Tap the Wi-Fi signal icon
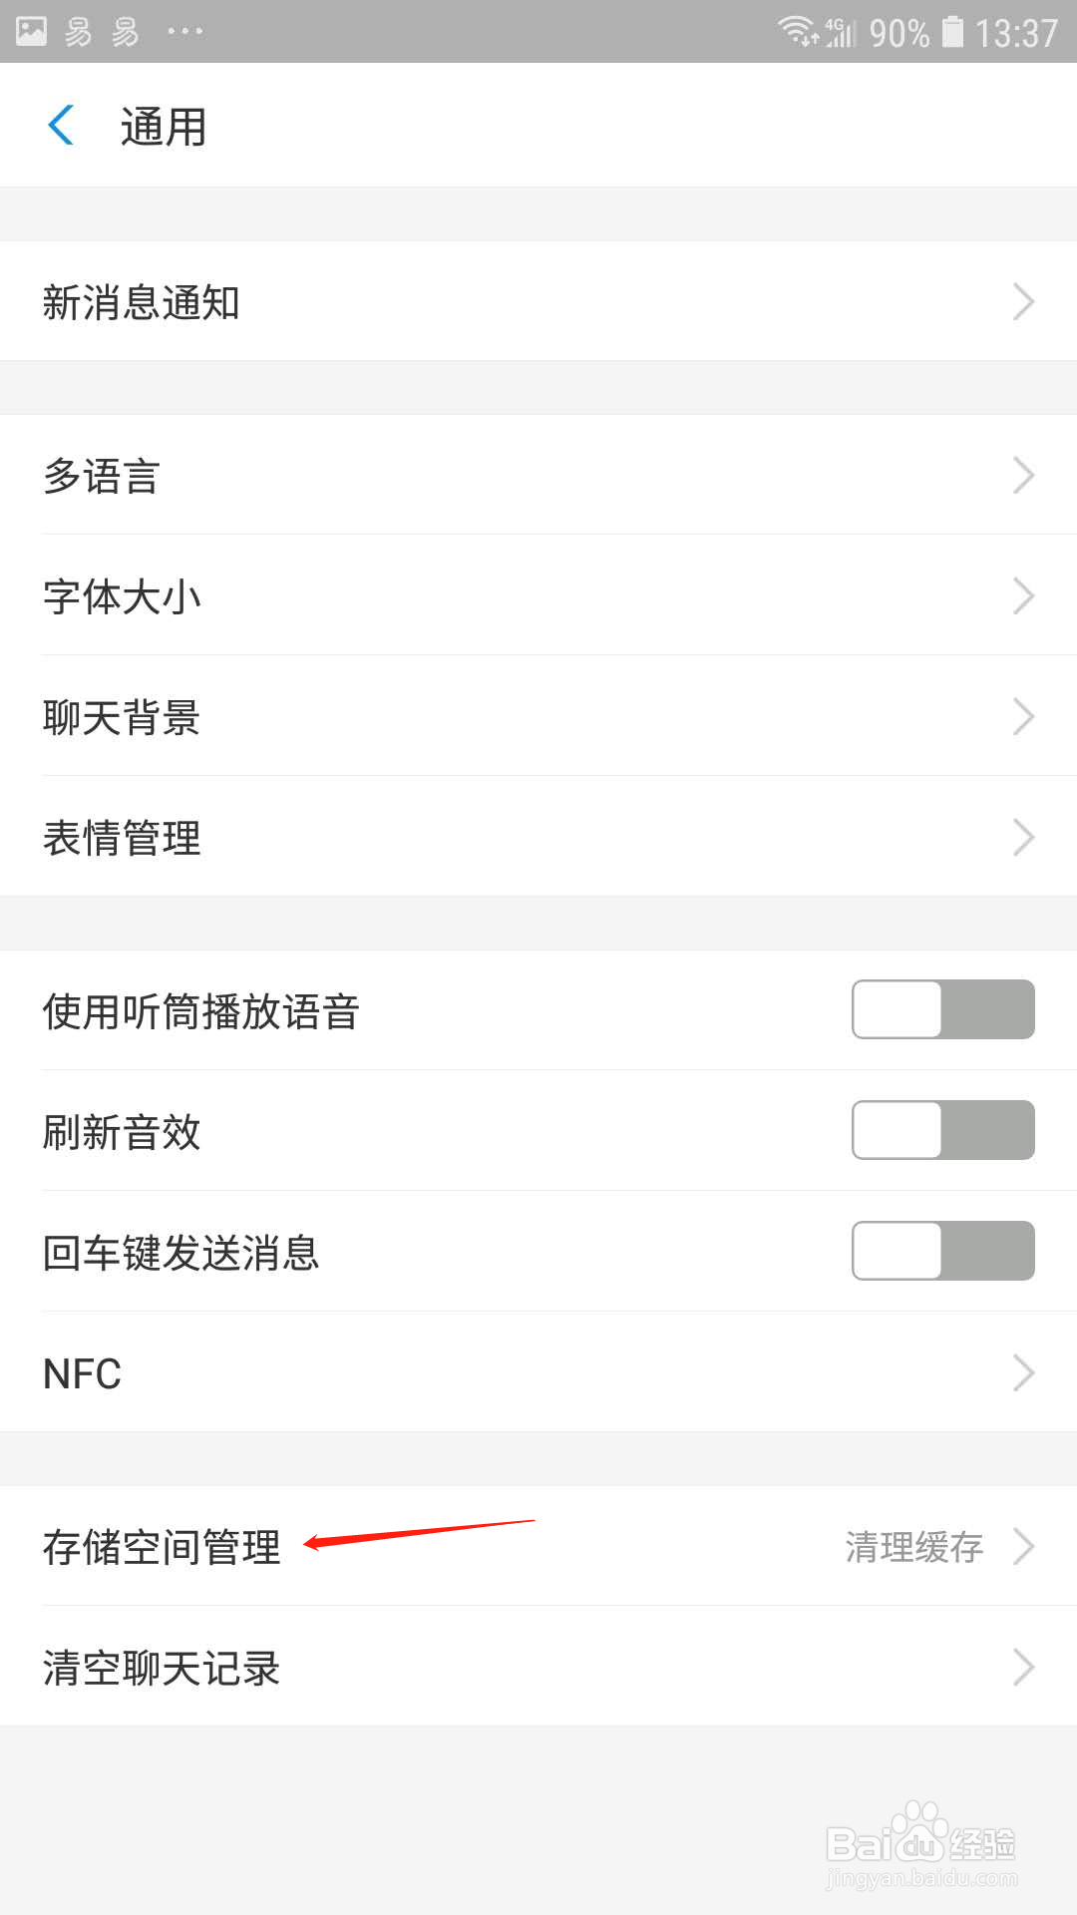Viewport: 1077px width, 1915px height. pos(799,31)
